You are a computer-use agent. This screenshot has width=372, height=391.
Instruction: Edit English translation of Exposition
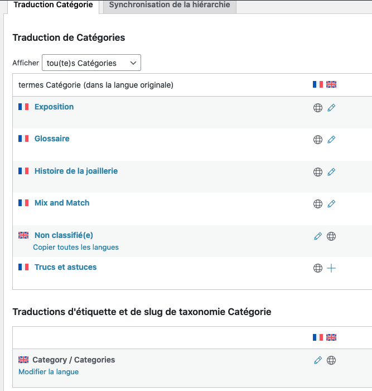click(331, 108)
